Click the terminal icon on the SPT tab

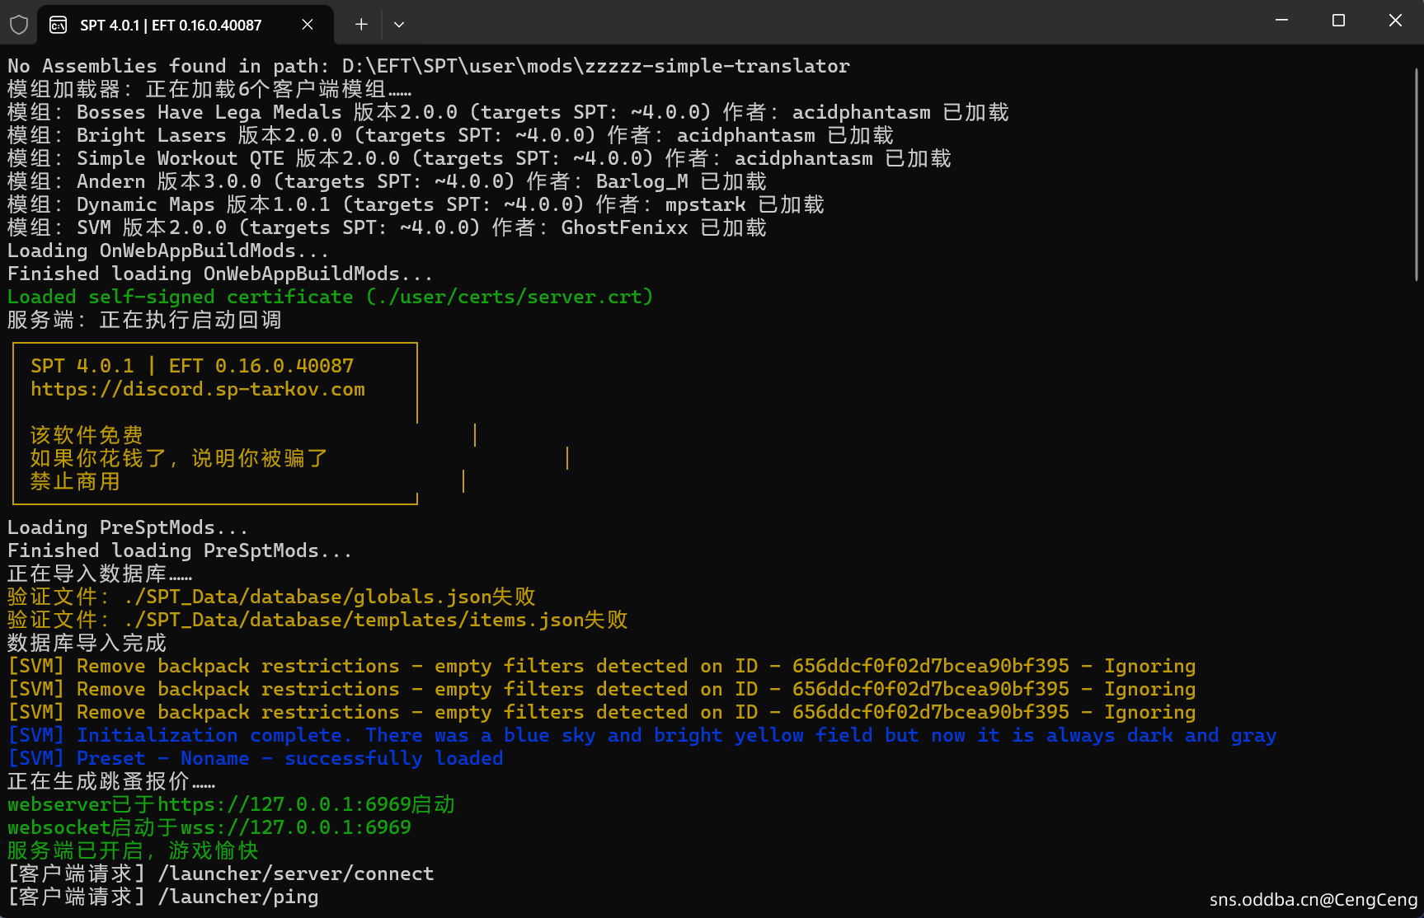tap(58, 25)
